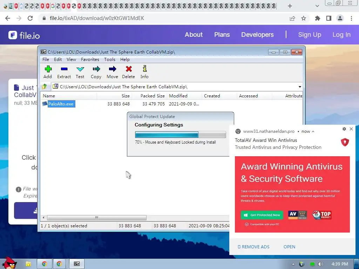This screenshot has width=359, height=269.
Task: Click the About link on file.io
Action: 194,35
